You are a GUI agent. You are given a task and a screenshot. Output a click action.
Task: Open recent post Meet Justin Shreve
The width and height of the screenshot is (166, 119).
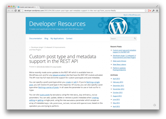pos(120,61)
